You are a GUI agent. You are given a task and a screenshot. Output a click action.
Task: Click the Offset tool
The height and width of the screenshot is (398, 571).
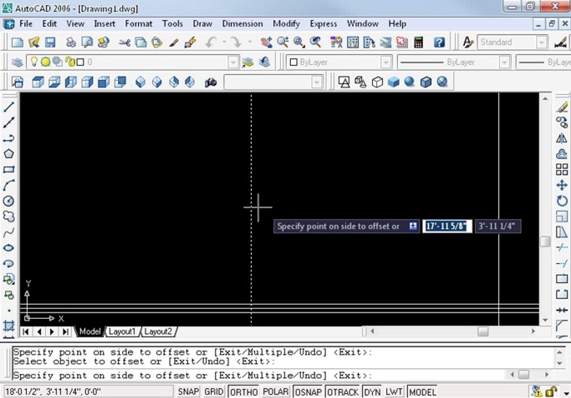click(x=562, y=154)
